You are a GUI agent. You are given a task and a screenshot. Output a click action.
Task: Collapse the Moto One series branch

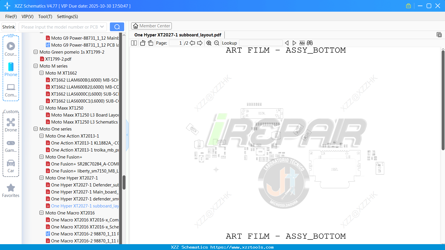[35, 129]
